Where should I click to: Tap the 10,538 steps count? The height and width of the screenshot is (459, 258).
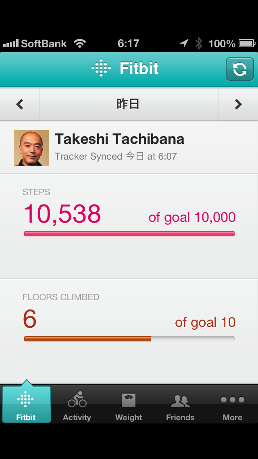pos(62,214)
